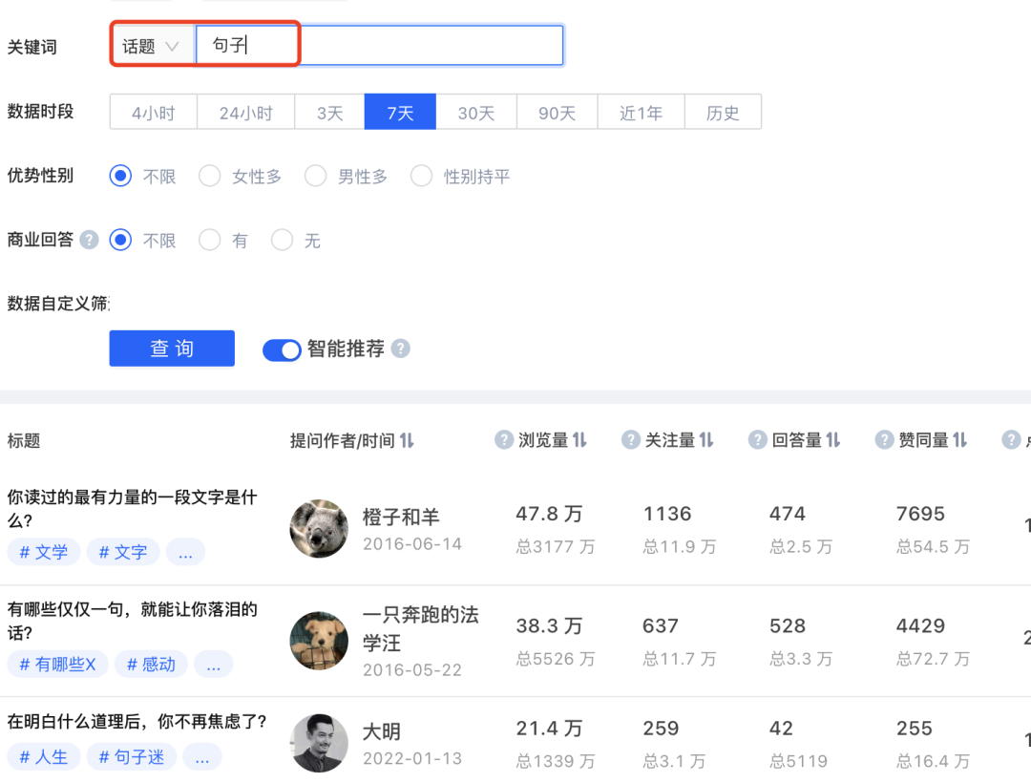Click 一只奔跑的法学汪 dog avatar
1031x783 pixels.
pyautogui.click(x=319, y=641)
